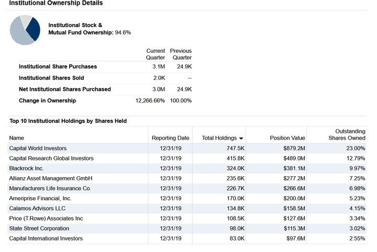377x252 pixels.
Task: Click holdings value 226.7K
Action: coord(236,188)
